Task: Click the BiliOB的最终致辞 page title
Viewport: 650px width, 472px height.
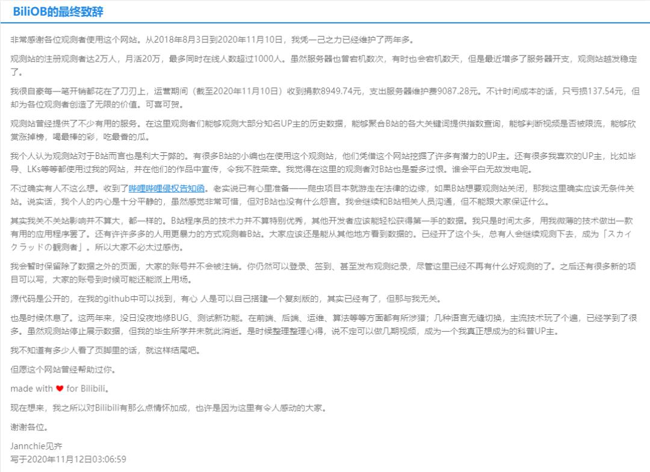Action: coord(58,11)
